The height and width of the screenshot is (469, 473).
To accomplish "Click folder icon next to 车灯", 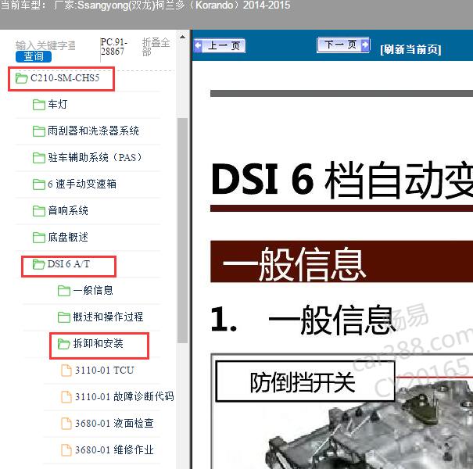I will point(38,105).
